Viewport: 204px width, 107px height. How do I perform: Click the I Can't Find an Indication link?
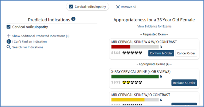point(30,42)
